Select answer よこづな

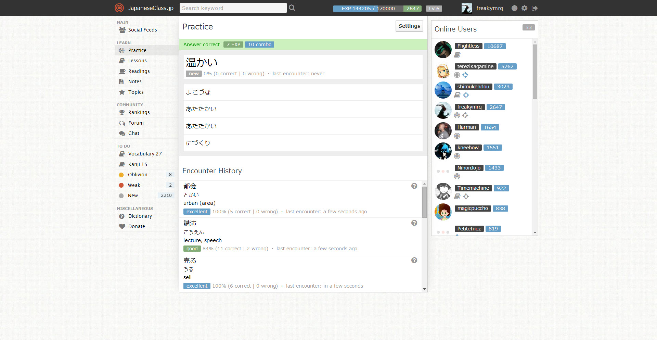[x=303, y=92]
